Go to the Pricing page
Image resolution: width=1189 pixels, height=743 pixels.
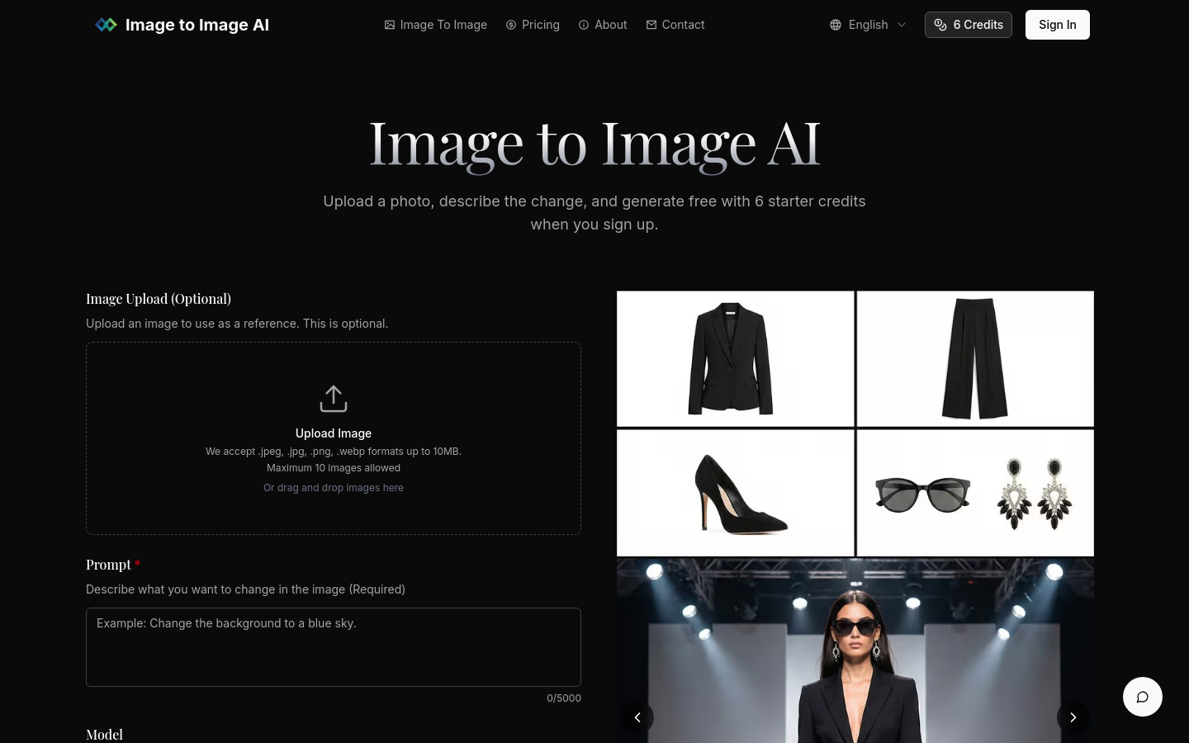pos(533,25)
